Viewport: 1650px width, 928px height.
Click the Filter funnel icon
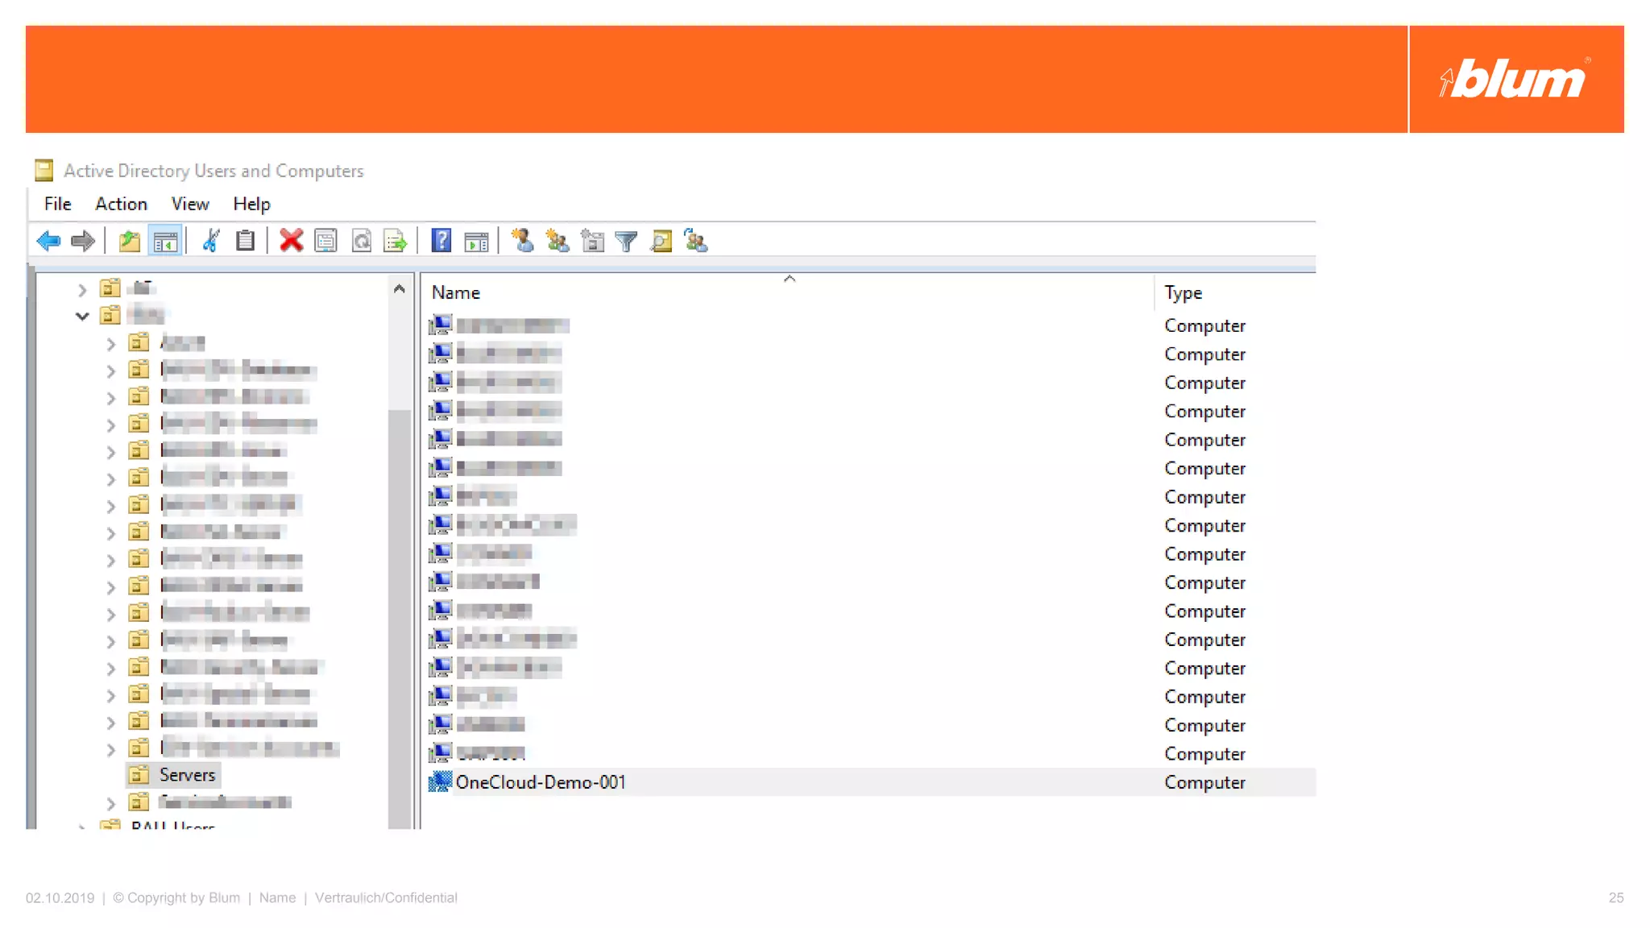626,241
